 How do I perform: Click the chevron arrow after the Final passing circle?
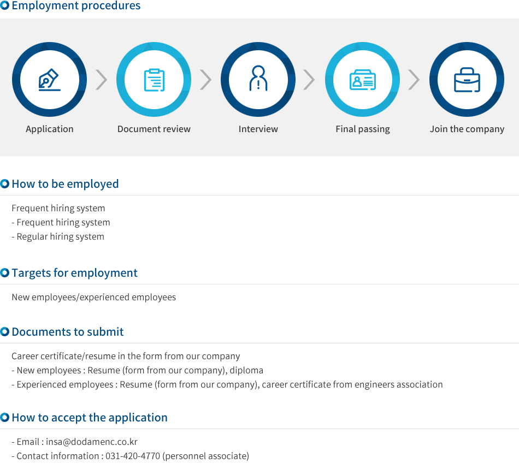tap(414, 80)
